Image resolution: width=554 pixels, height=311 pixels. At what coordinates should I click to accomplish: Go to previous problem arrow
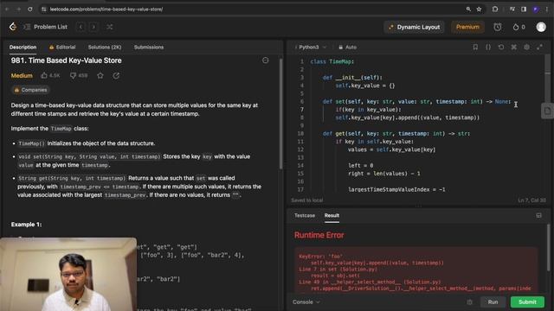[81, 27]
